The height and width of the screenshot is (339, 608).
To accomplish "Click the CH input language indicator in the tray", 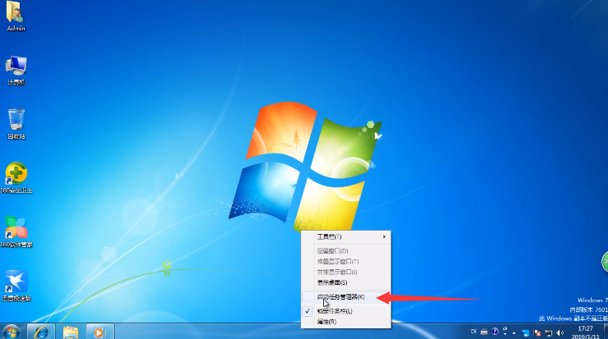I will click(473, 332).
